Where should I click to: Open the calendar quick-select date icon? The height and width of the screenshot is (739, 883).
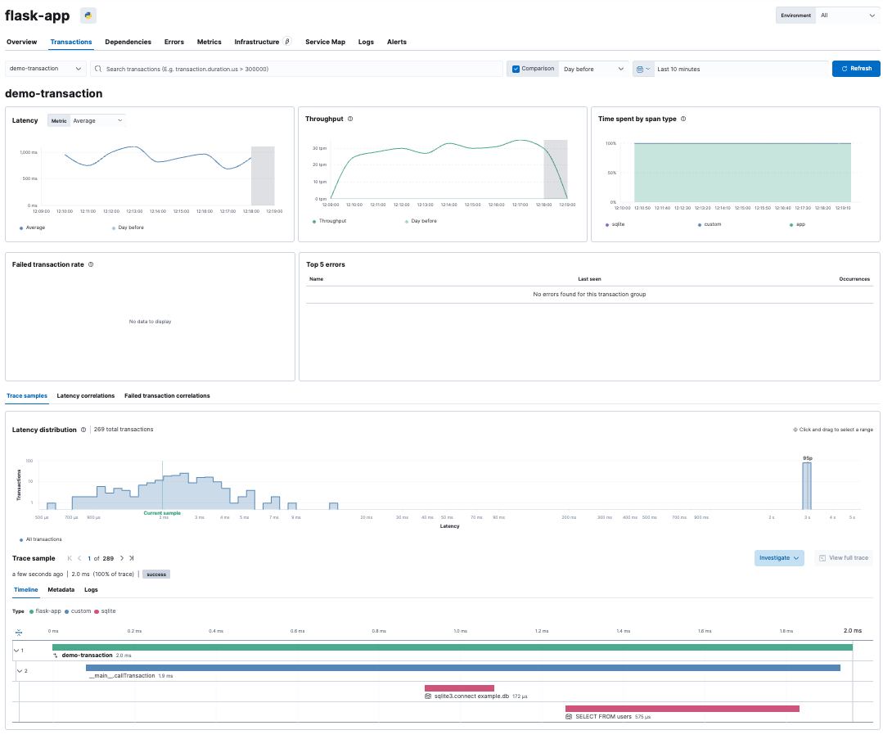(x=643, y=69)
